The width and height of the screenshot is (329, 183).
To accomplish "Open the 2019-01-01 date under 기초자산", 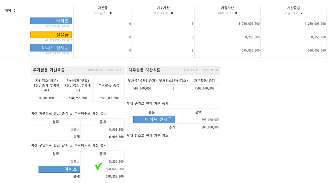I will pos(161,13).
